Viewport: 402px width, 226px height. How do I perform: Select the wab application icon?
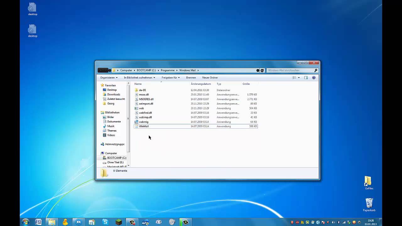pyautogui.click(x=136, y=108)
